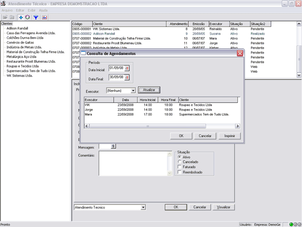Open calendar picker for Data Inicial
This screenshot has width=302, height=227.
tap(127, 68)
